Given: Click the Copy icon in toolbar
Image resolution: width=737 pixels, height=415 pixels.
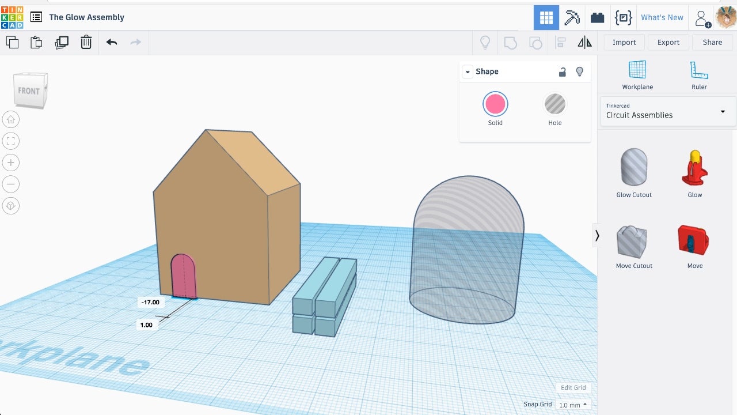Looking at the screenshot, I should point(12,42).
